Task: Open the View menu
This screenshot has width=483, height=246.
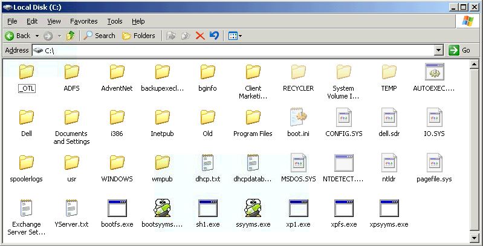Action: point(54,21)
